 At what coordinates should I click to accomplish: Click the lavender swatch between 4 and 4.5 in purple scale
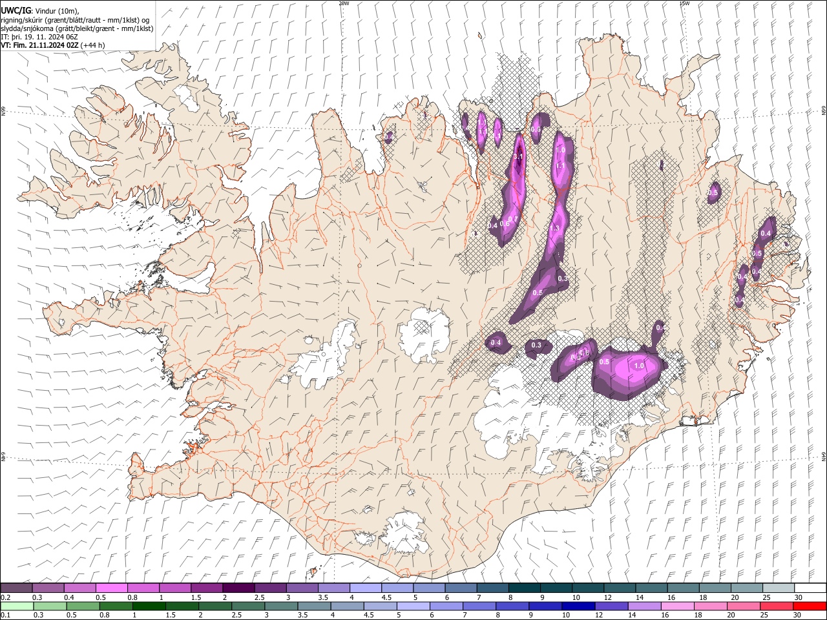click(x=365, y=588)
